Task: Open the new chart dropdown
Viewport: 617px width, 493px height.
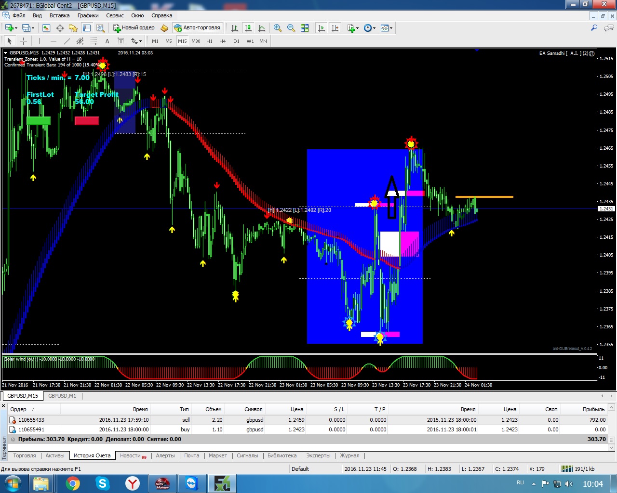Action: (x=12, y=28)
